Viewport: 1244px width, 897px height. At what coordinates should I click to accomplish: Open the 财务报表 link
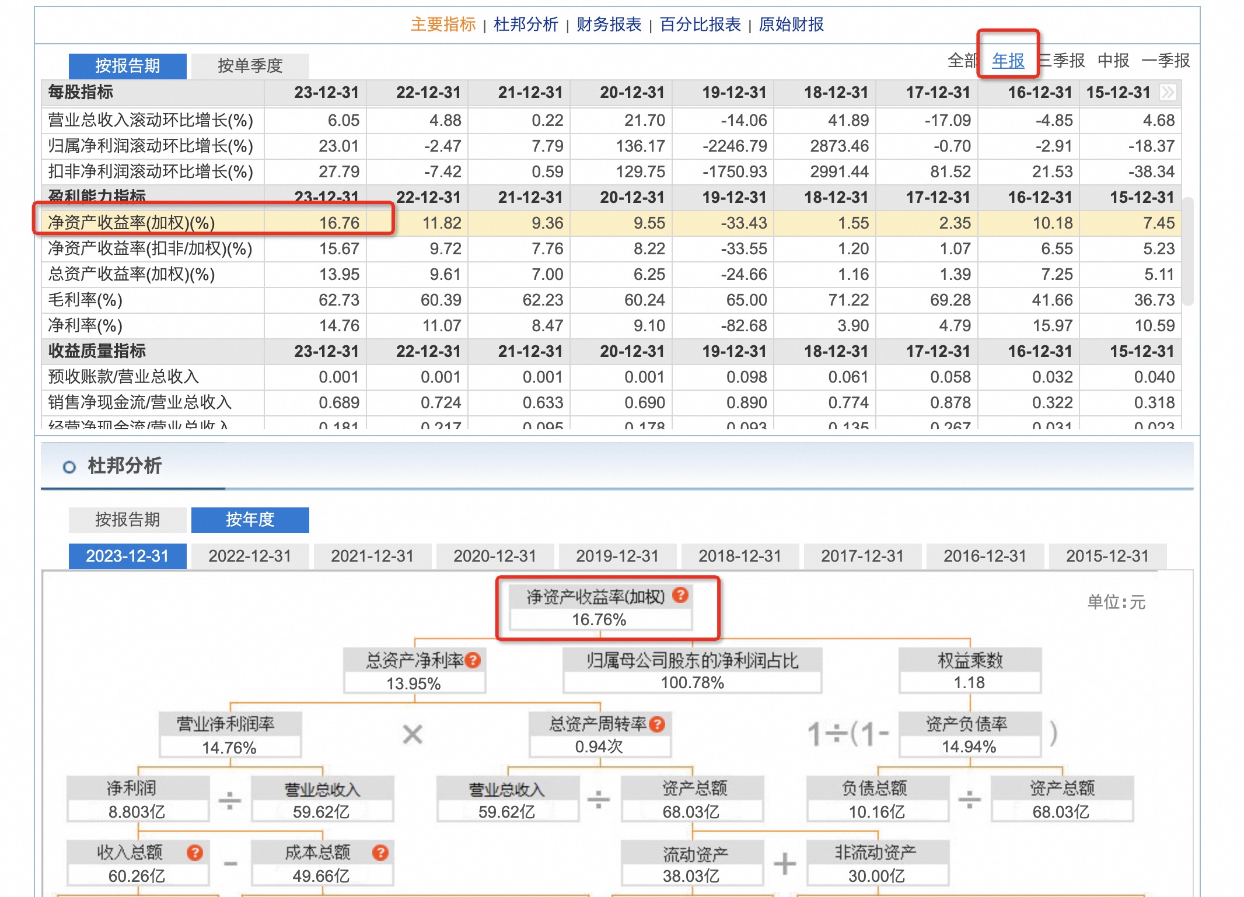pyautogui.click(x=609, y=24)
